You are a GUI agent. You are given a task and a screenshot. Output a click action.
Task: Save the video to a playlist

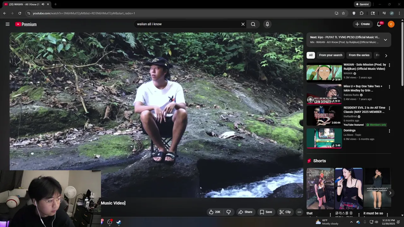pos(266,212)
